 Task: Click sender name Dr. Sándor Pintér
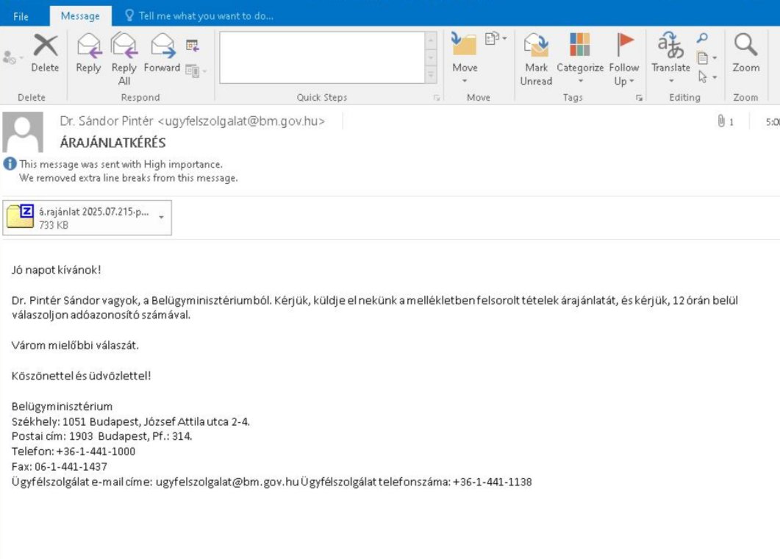point(107,121)
